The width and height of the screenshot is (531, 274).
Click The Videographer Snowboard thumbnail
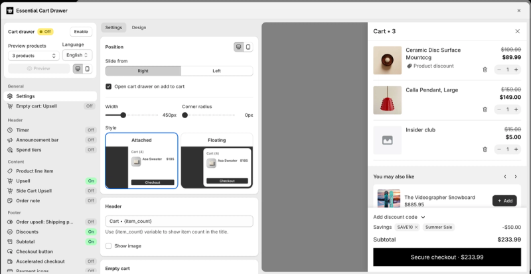pyautogui.click(x=389, y=198)
